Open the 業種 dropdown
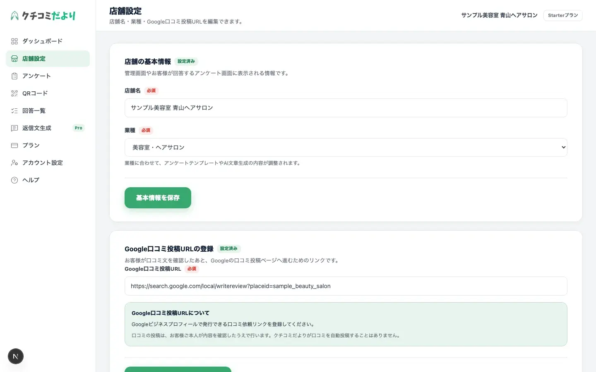 coord(346,148)
